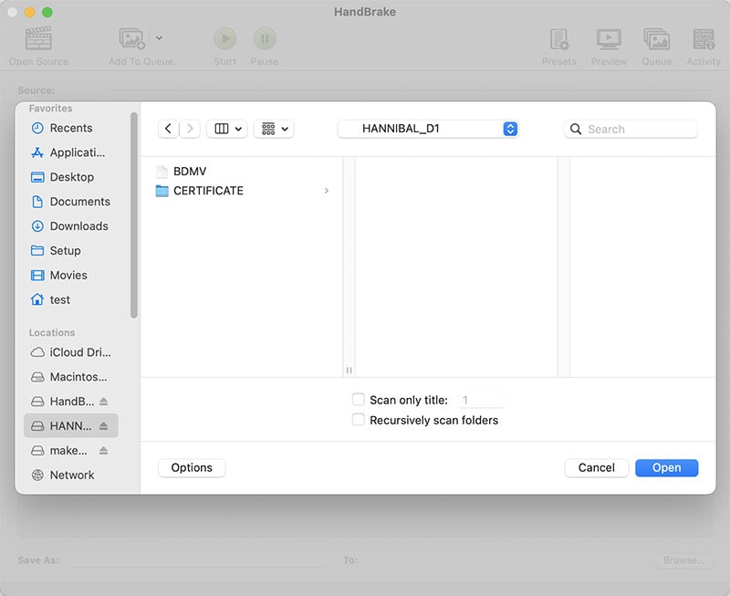
Task: Toggle Recursively scan folders checkbox
Action: pos(359,420)
